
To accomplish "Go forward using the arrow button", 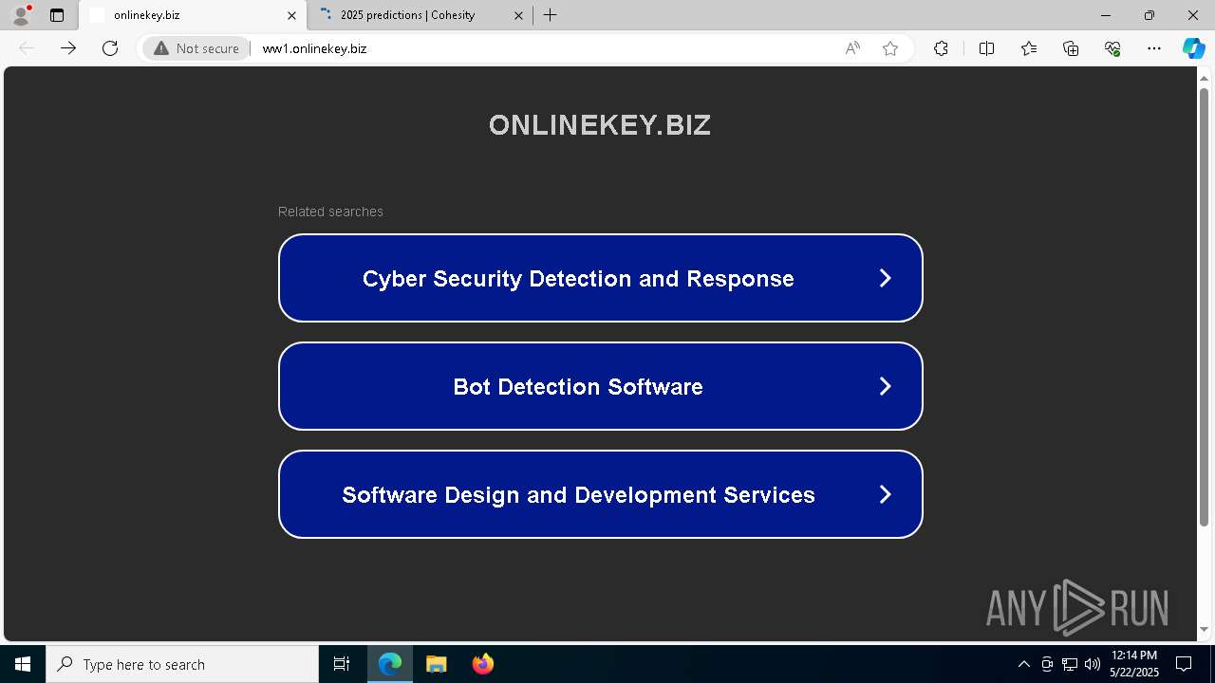I will [68, 48].
